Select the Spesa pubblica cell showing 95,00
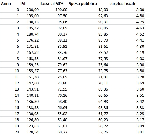Viewport: 145px width, 135px height. (88, 9)
